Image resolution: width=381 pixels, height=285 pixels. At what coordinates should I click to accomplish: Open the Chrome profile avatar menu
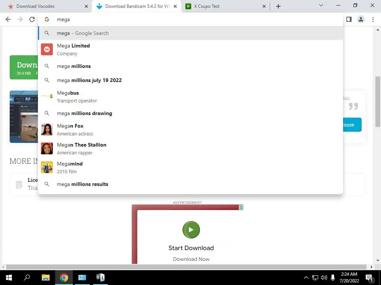pos(361,19)
